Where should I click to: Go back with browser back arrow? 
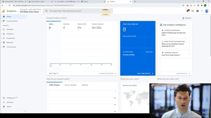[2, 5]
